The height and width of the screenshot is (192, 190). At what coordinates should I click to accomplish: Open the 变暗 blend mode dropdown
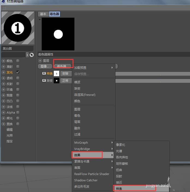coord(66,74)
